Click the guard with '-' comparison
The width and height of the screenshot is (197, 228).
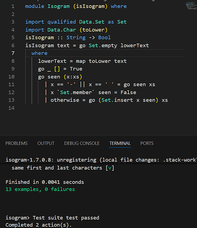tap(100, 84)
